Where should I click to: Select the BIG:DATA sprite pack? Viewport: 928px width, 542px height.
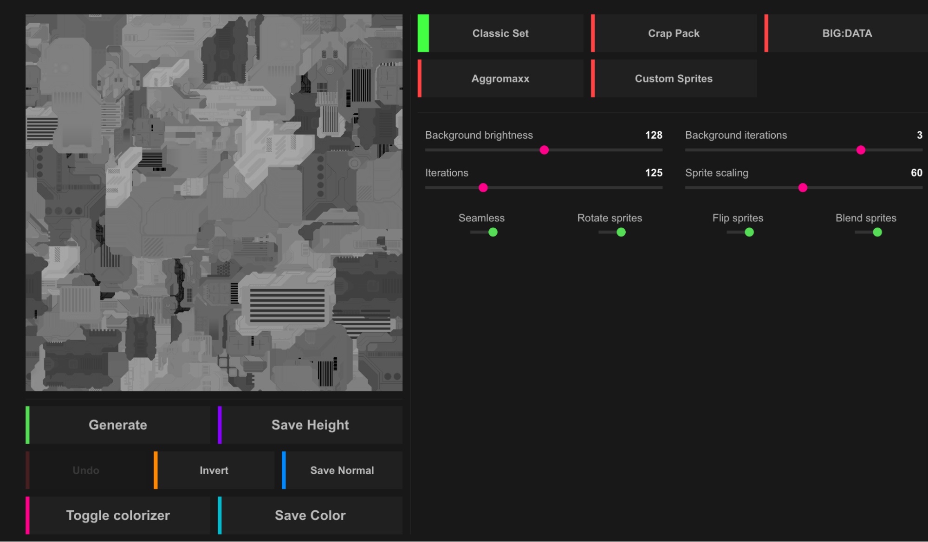coord(847,33)
